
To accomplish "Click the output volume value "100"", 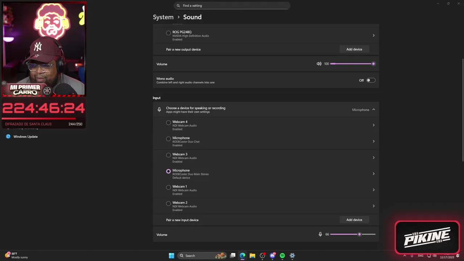I will point(326,64).
